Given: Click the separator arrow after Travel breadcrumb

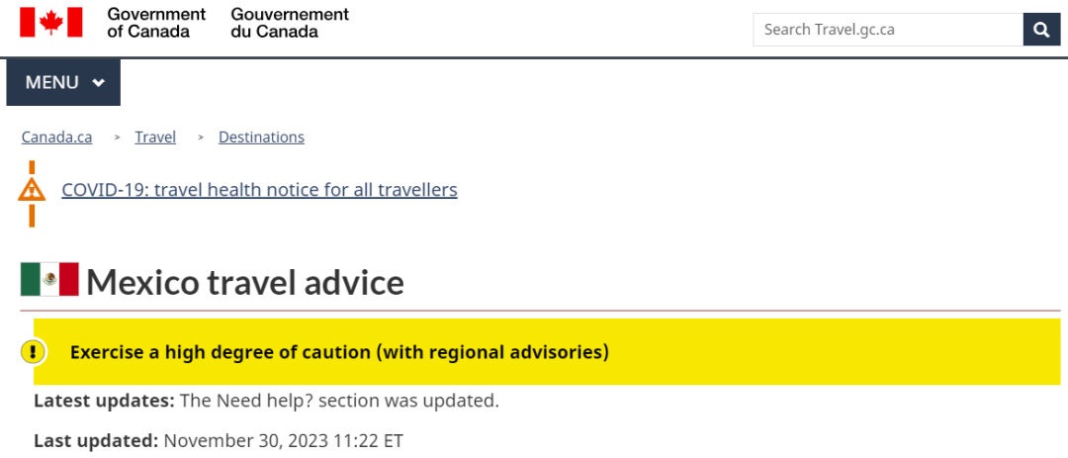Looking at the screenshot, I should [x=201, y=137].
